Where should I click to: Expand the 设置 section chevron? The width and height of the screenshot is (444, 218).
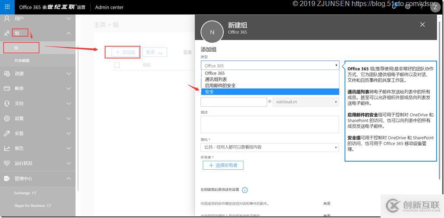click(x=69, y=118)
